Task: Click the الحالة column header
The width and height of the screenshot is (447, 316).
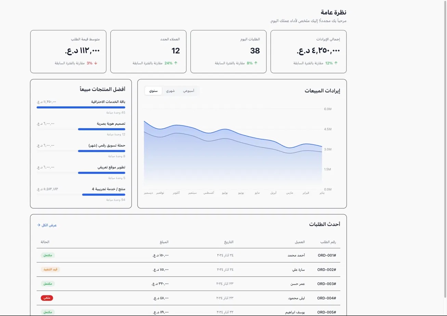Action: (x=45, y=242)
